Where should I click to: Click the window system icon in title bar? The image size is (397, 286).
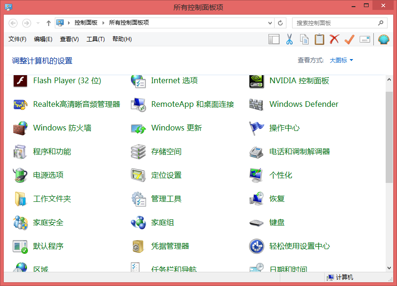point(9,7)
